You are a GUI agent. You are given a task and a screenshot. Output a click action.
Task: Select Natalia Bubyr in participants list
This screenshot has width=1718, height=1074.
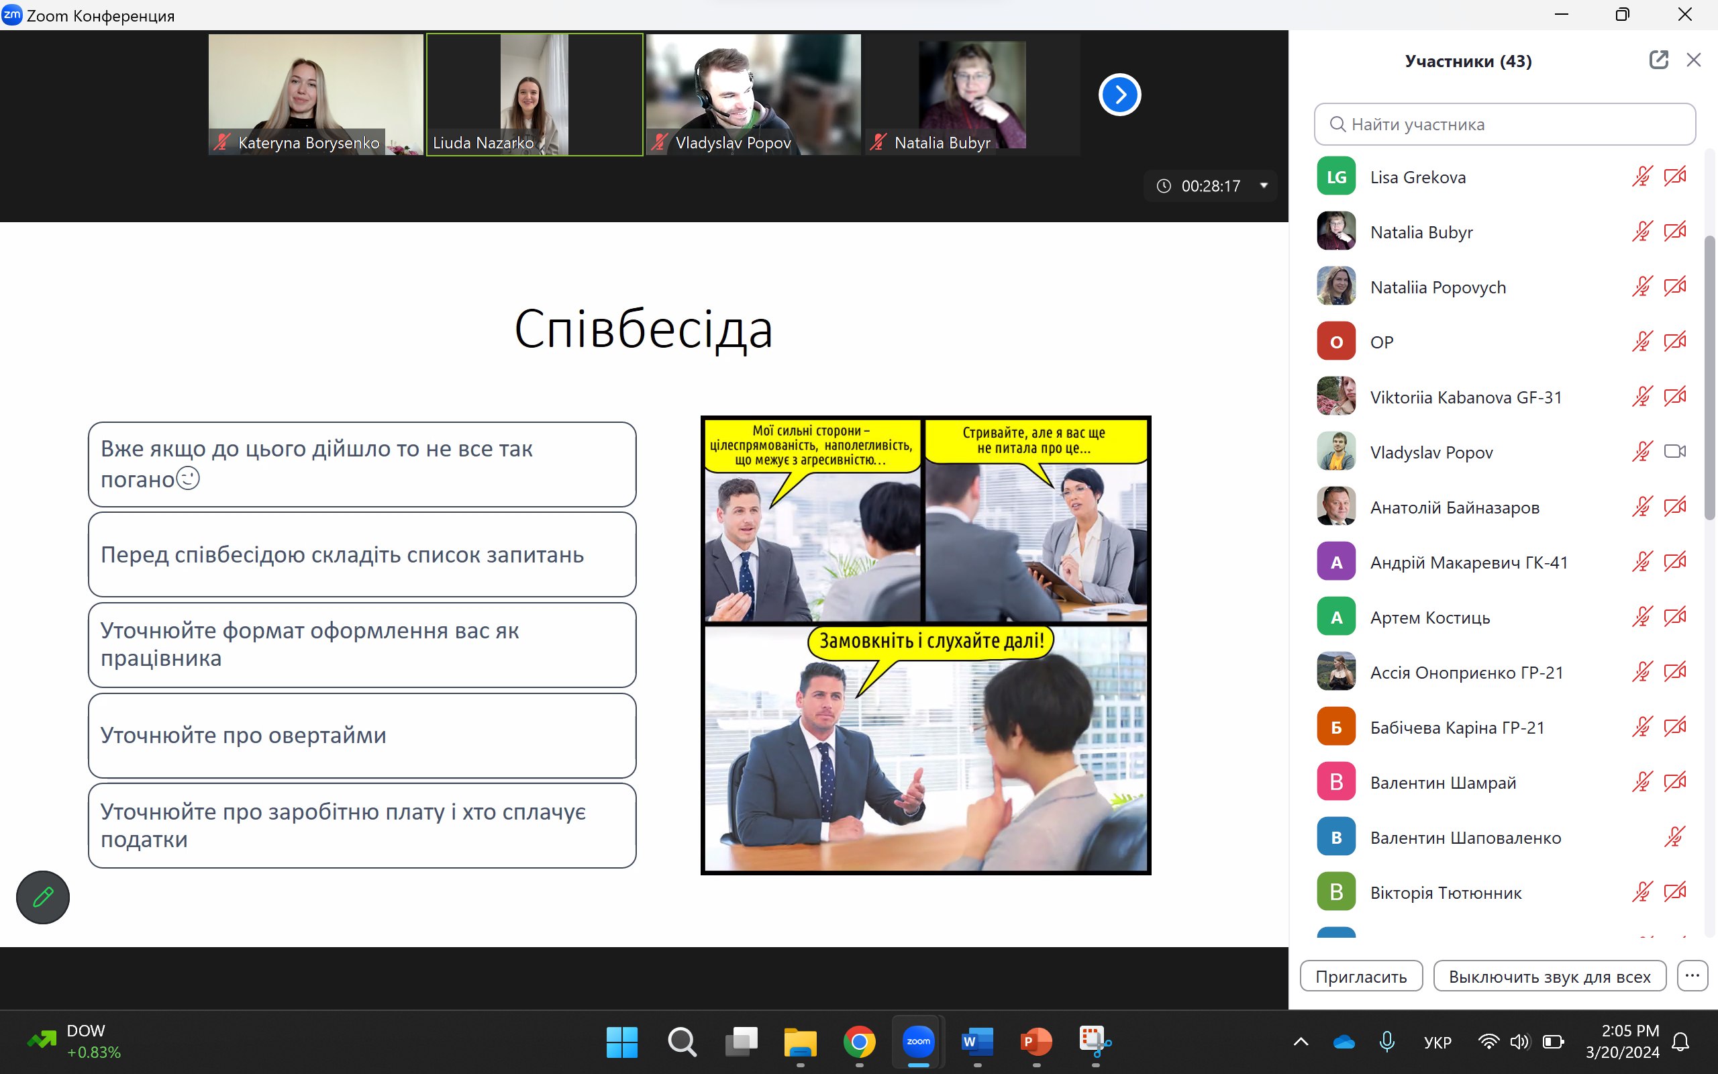click(x=1421, y=232)
